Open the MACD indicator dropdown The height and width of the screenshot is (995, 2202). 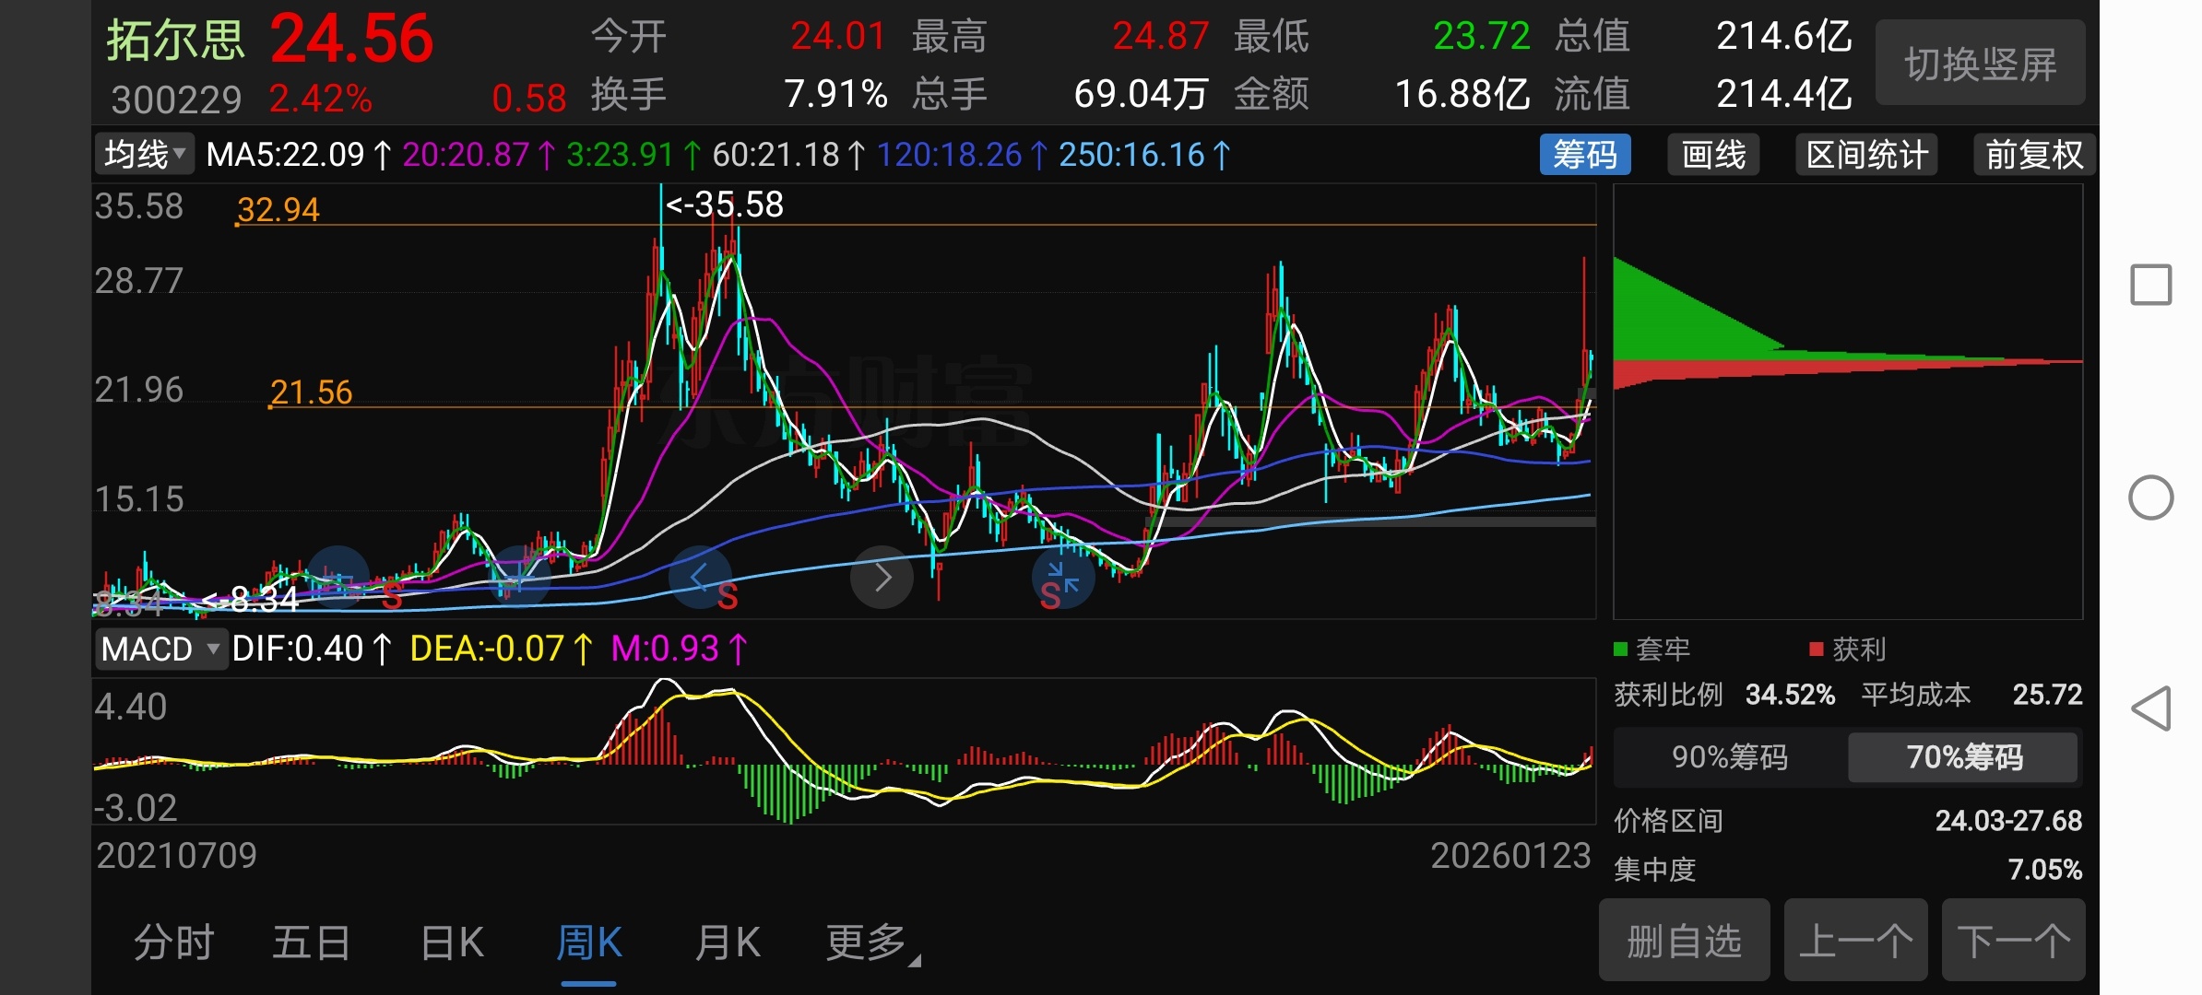[160, 649]
